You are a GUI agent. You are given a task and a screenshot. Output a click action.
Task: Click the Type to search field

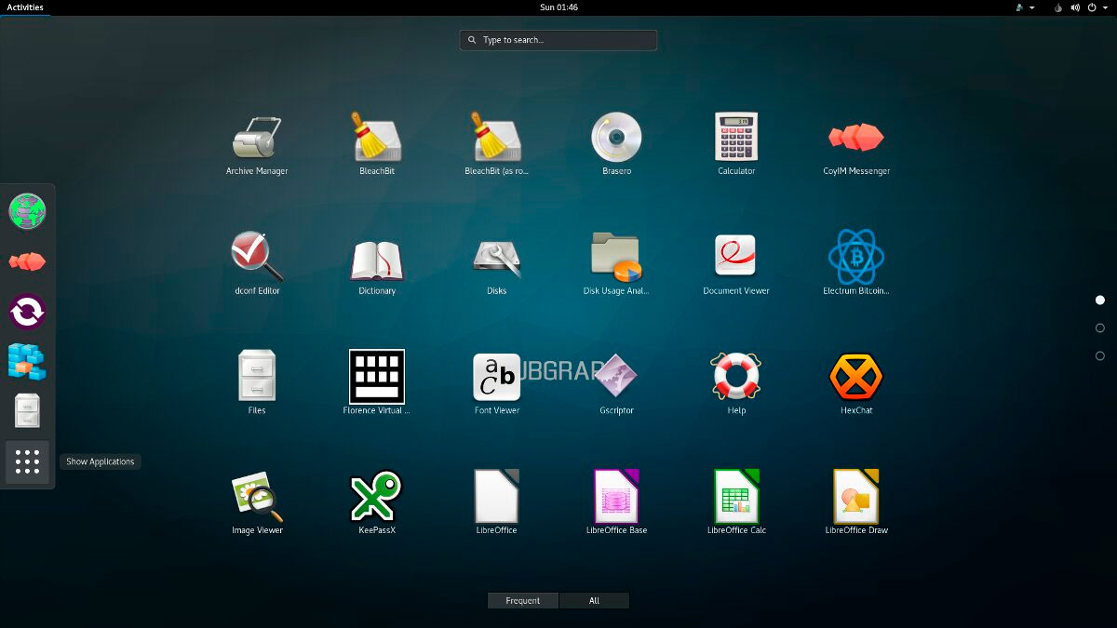[558, 40]
